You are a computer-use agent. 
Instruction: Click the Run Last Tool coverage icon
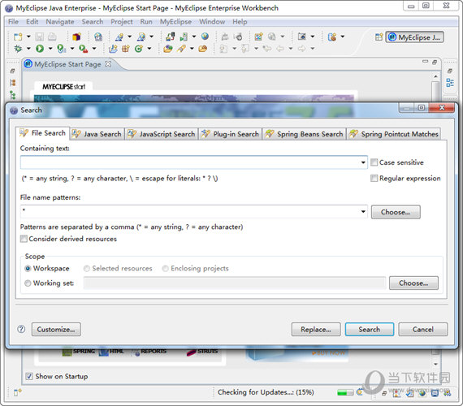click(61, 49)
